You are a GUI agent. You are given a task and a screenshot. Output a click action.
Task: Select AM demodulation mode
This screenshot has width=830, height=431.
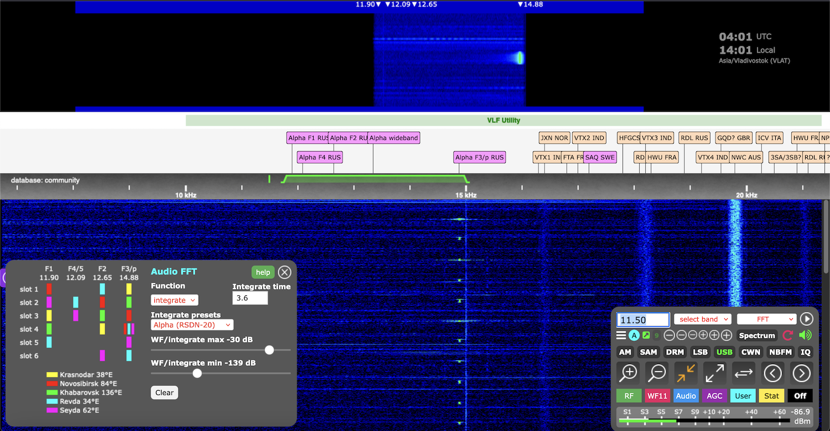625,352
